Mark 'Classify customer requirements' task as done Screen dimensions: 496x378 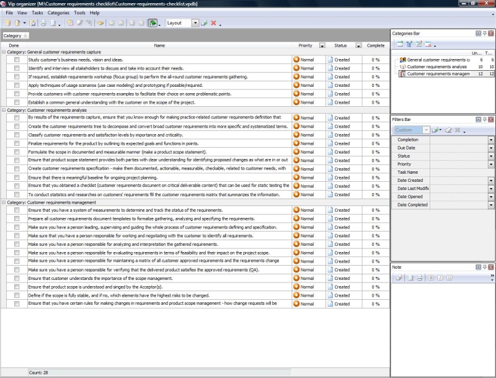17,135
